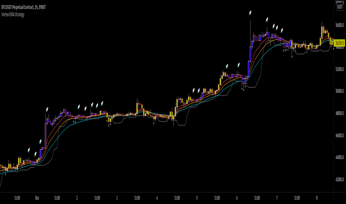Click the BTCUSDT Perpetual Contract symbol title

point(23,7)
